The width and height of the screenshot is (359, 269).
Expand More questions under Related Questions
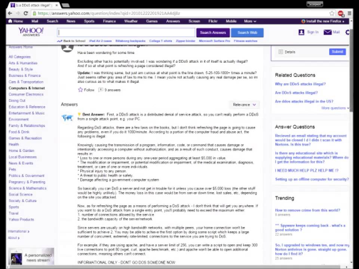pyautogui.click(x=335, y=108)
